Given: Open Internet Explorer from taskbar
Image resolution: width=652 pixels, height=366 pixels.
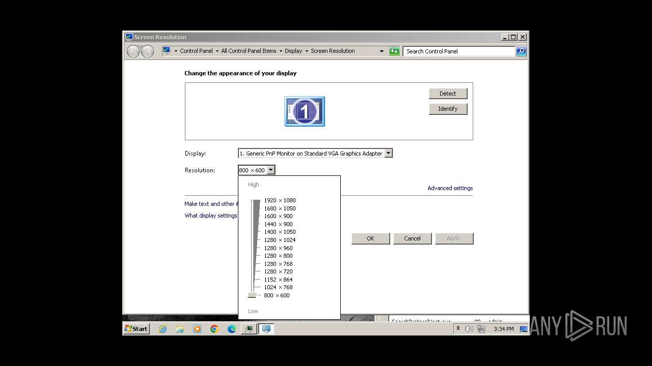Looking at the screenshot, I should [x=162, y=329].
